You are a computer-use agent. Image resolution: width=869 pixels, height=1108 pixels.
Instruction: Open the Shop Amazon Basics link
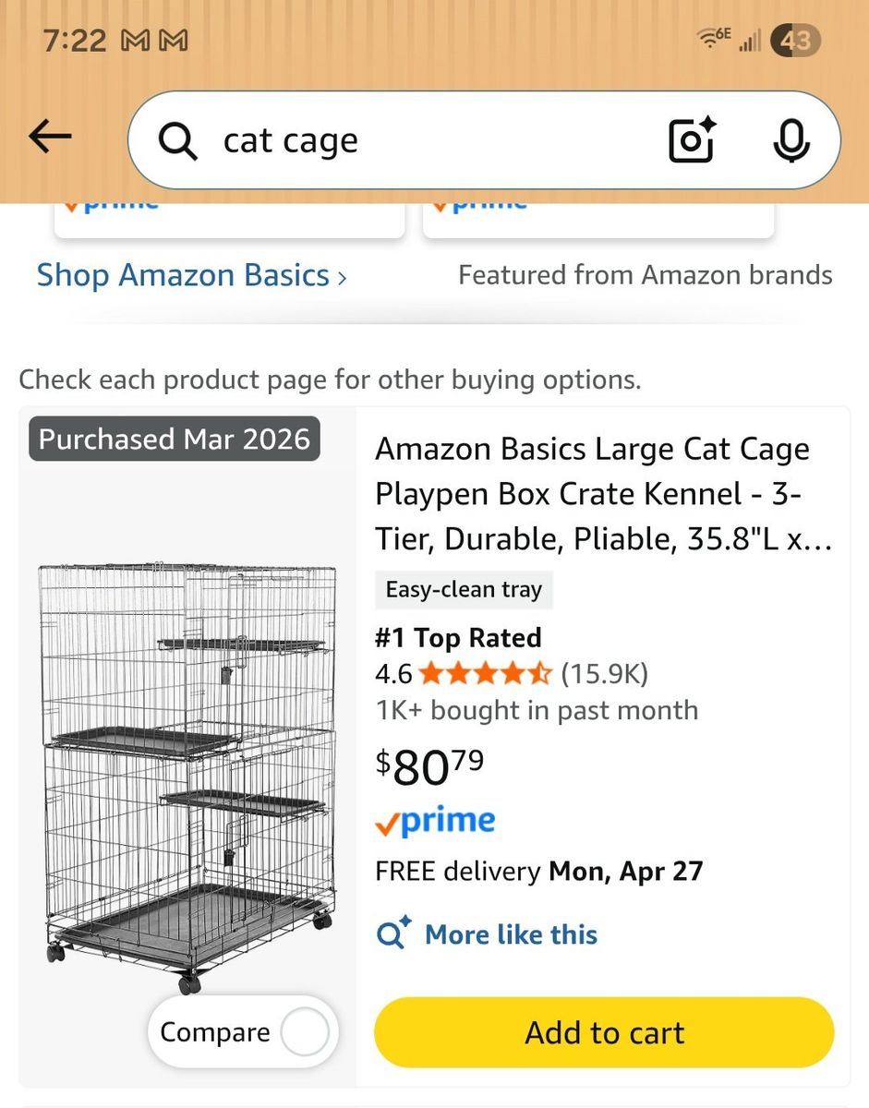183,275
